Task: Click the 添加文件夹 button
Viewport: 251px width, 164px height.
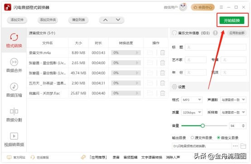Action: click(48, 20)
